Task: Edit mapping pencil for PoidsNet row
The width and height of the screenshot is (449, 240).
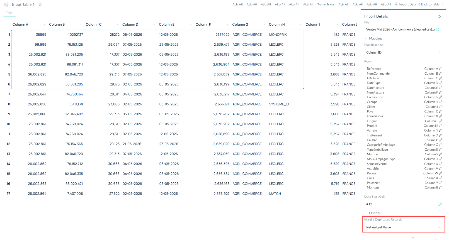Action: tap(440, 183)
